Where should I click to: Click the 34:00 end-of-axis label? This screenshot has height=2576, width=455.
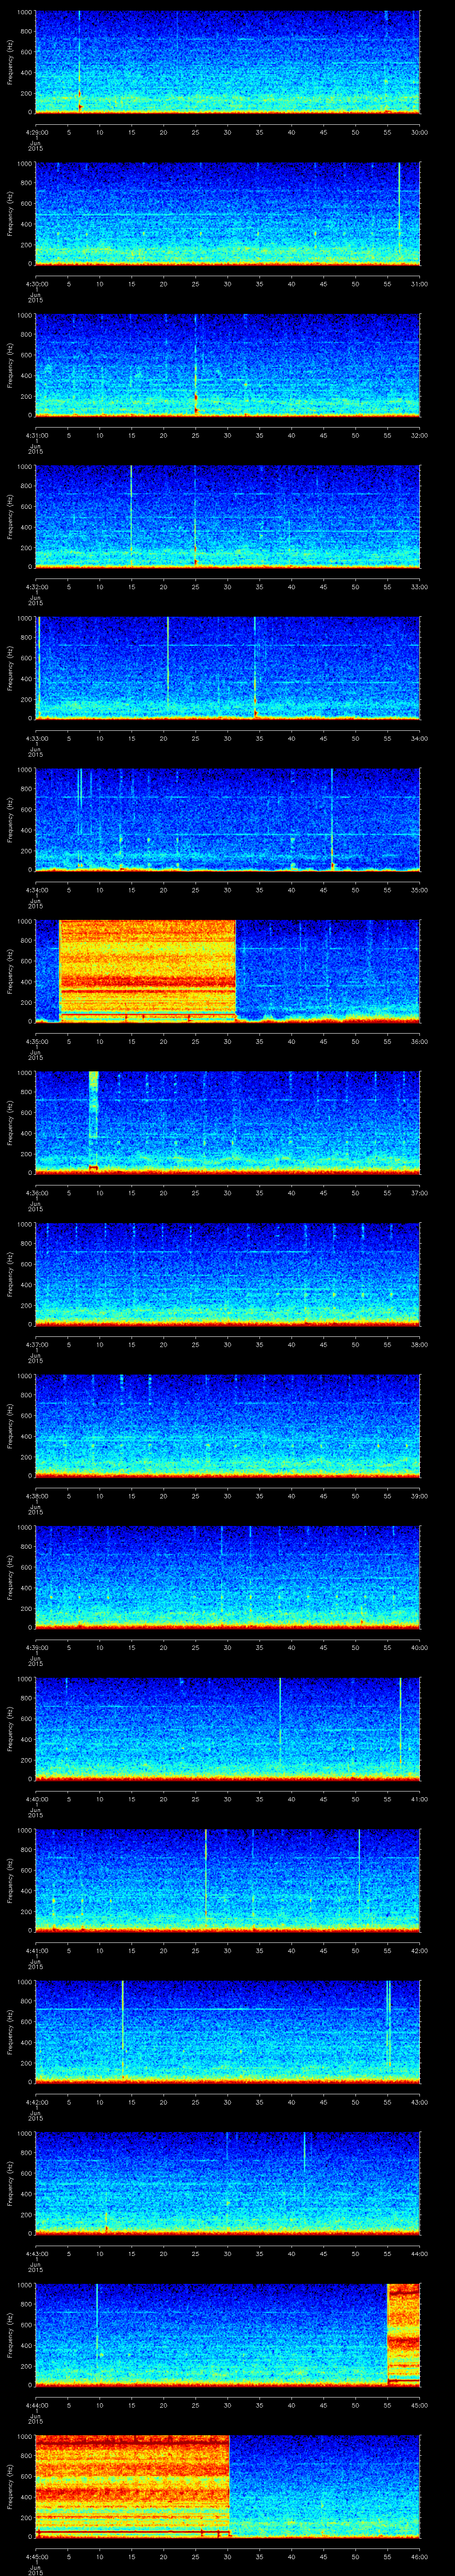(x=419, y=738)
